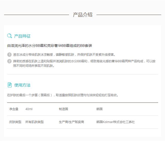Click the 皮肤类型 label cell
The image size is (165, 141).
click(15, 122)
